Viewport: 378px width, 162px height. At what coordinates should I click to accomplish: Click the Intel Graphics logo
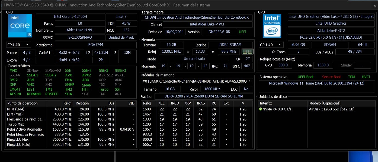point(272,26)
